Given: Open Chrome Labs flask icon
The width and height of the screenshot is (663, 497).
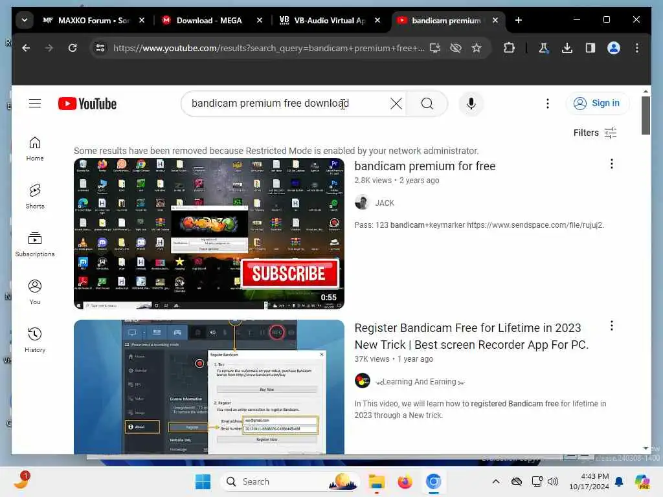Looking at the screenshot, I should tap(544, 48).
